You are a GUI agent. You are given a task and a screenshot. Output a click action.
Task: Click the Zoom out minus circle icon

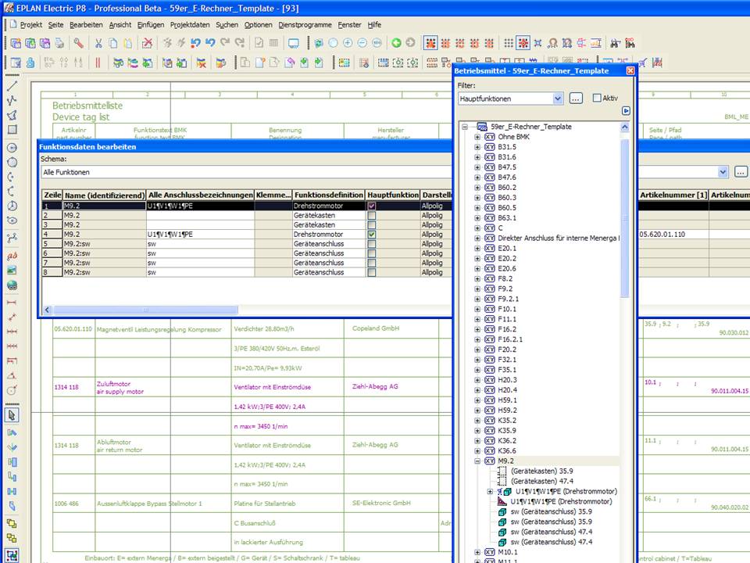coord(362,43)
